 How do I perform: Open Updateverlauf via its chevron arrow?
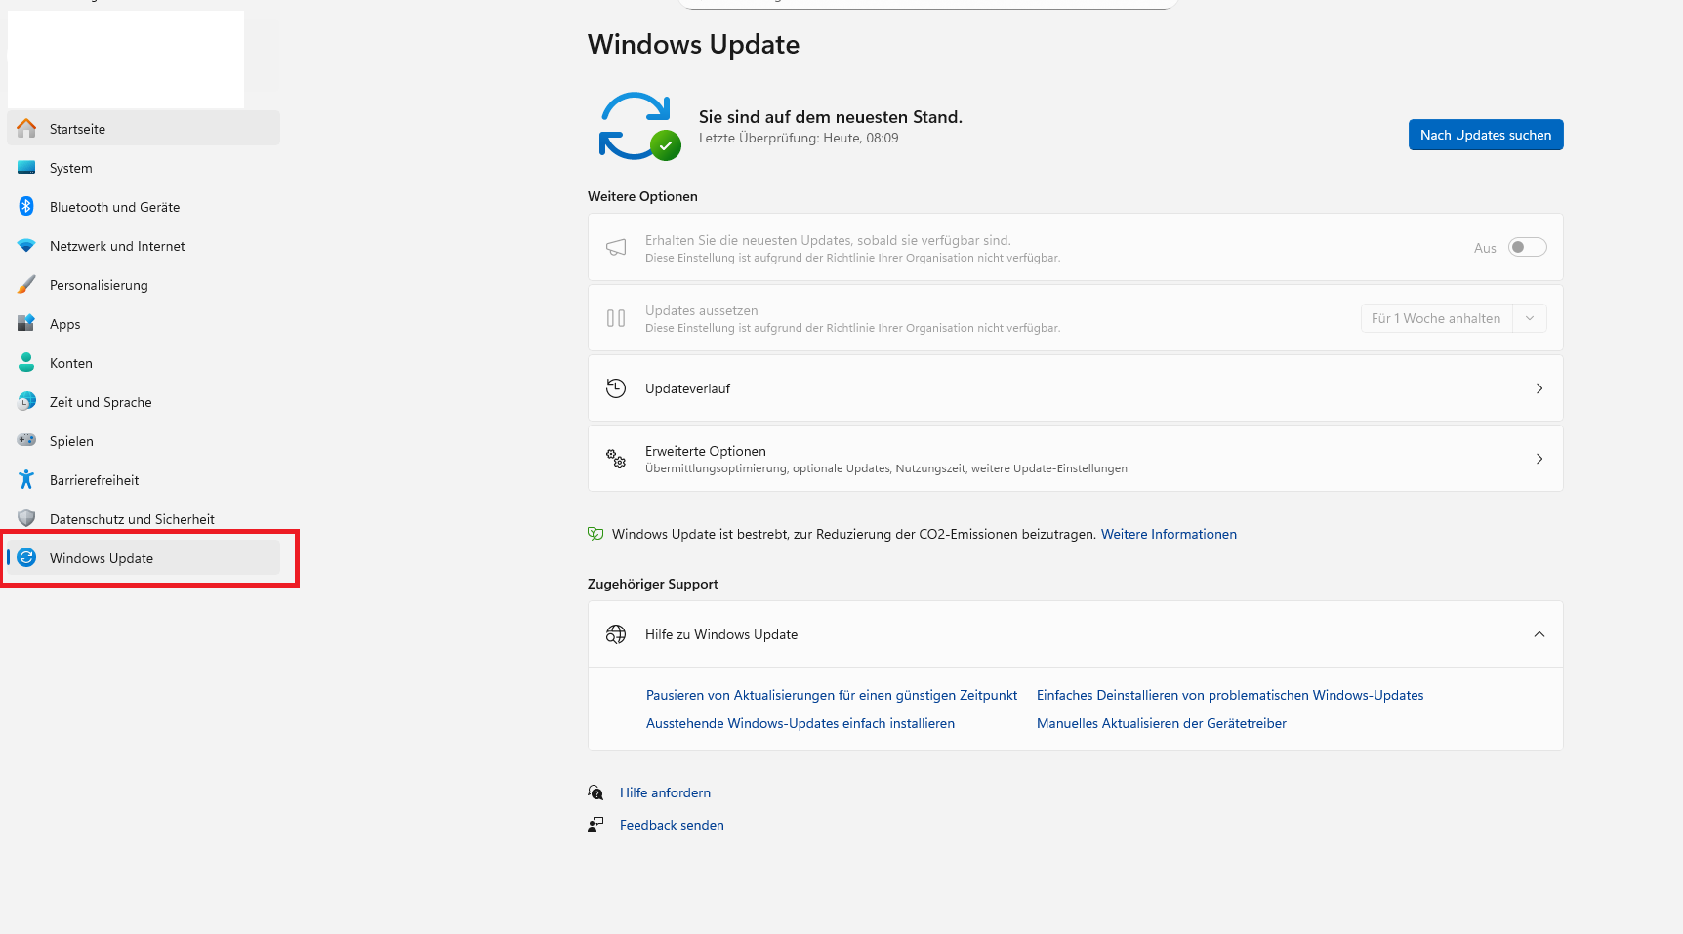pyautogui.click(x=1539, y=388)
